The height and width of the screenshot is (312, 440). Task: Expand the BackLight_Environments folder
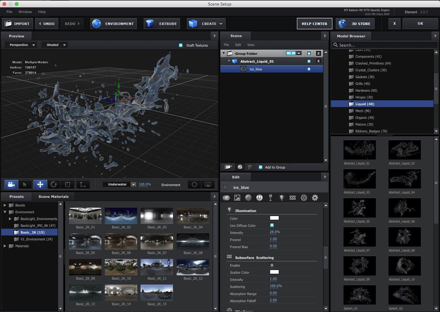tap(10, 219)
